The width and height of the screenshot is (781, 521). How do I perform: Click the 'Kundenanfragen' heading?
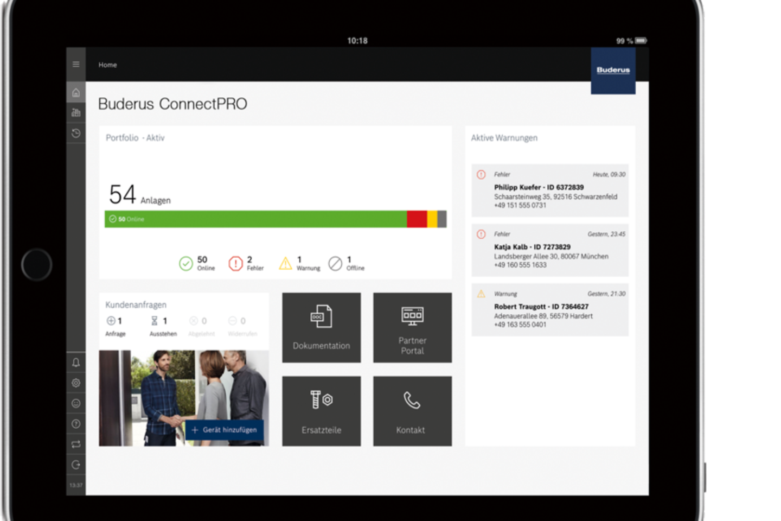(136, 305)
